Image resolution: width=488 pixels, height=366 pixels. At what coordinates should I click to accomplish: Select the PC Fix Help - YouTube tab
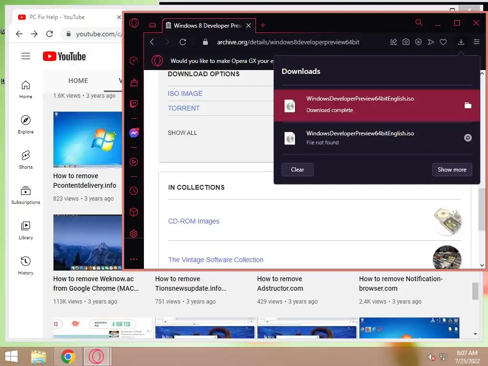[57, 17]
